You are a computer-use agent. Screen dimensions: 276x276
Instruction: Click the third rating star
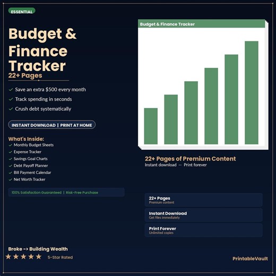pos(23,256)
